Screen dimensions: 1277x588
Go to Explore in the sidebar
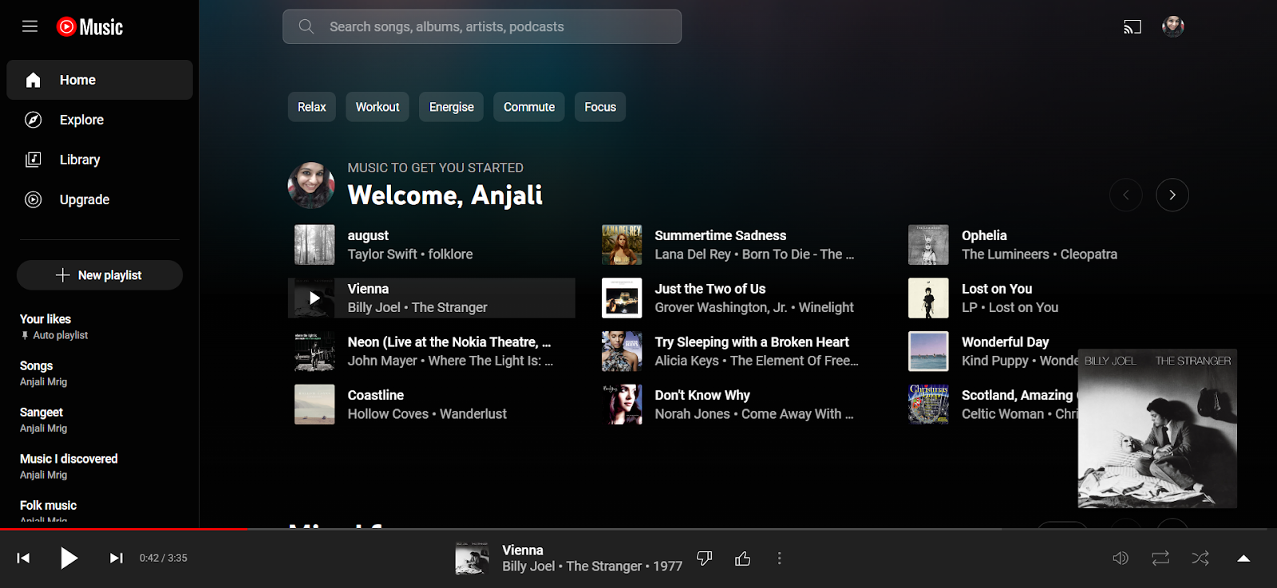pyautogui.click(x=99, y=120)
